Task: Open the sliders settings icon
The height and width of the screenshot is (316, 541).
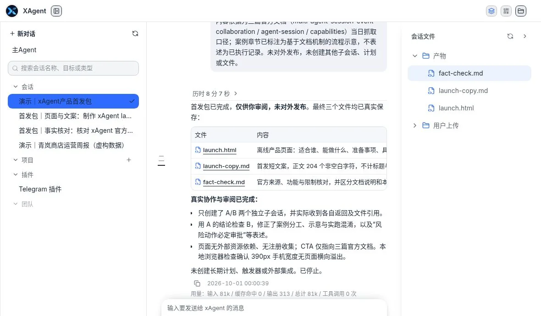Action: click(506, 11)
